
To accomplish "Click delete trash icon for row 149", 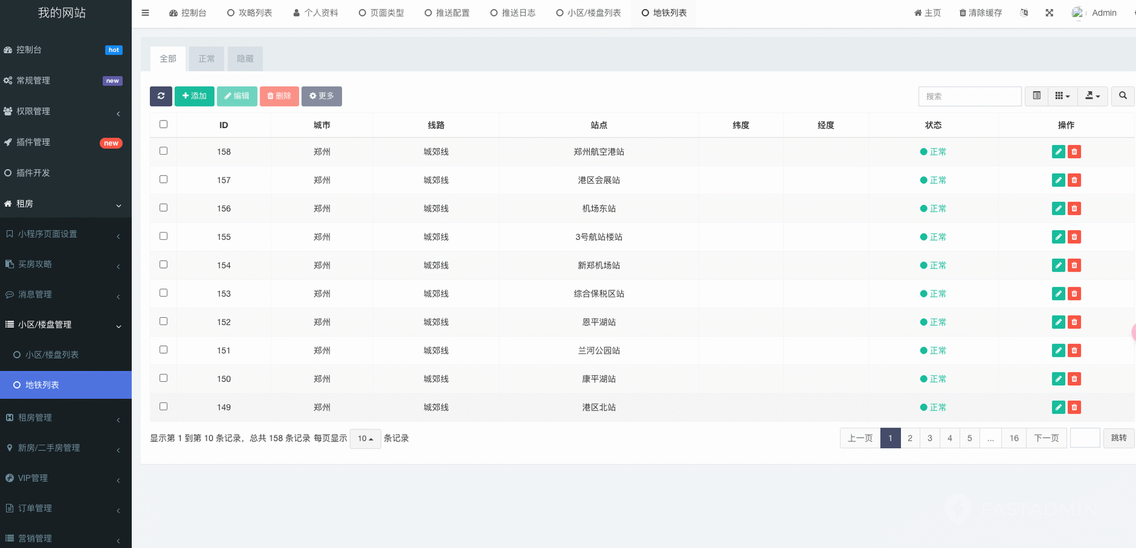I will tap(1074, 407).
